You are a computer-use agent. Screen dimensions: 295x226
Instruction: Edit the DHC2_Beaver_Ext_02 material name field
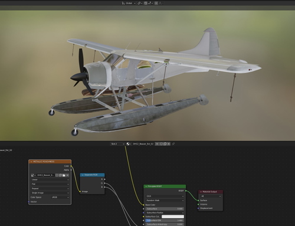143,144
